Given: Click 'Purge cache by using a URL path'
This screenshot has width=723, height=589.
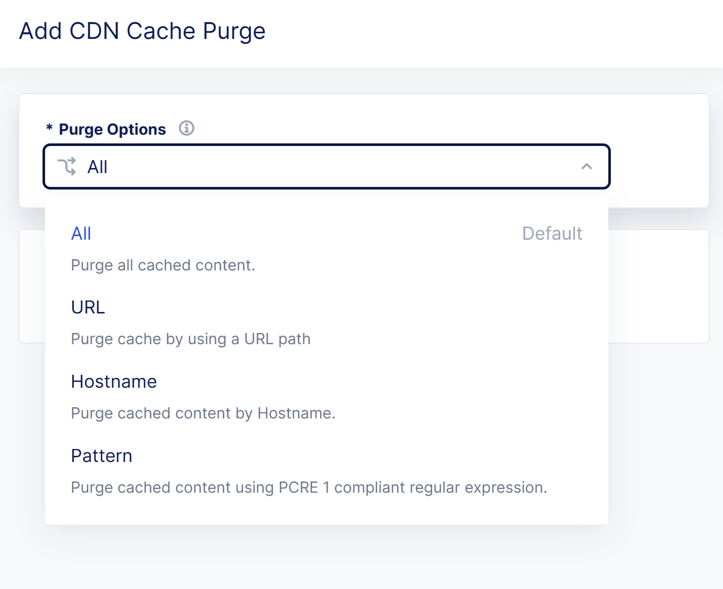Looking at the screenshot, I should [x=190, y=339].
